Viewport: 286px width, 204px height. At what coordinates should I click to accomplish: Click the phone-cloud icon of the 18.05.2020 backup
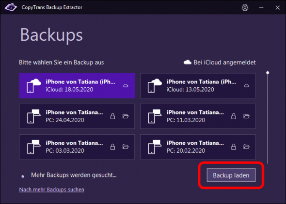point(34,86)
